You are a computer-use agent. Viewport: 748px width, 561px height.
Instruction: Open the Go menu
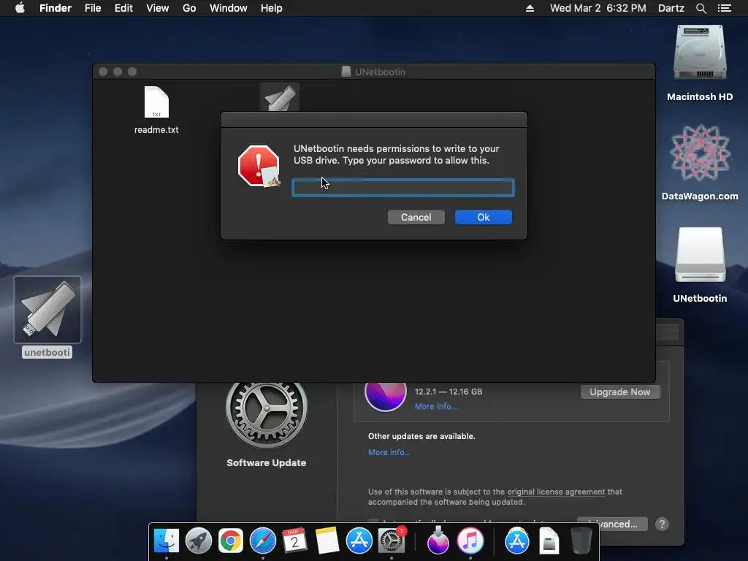[189, 8]
